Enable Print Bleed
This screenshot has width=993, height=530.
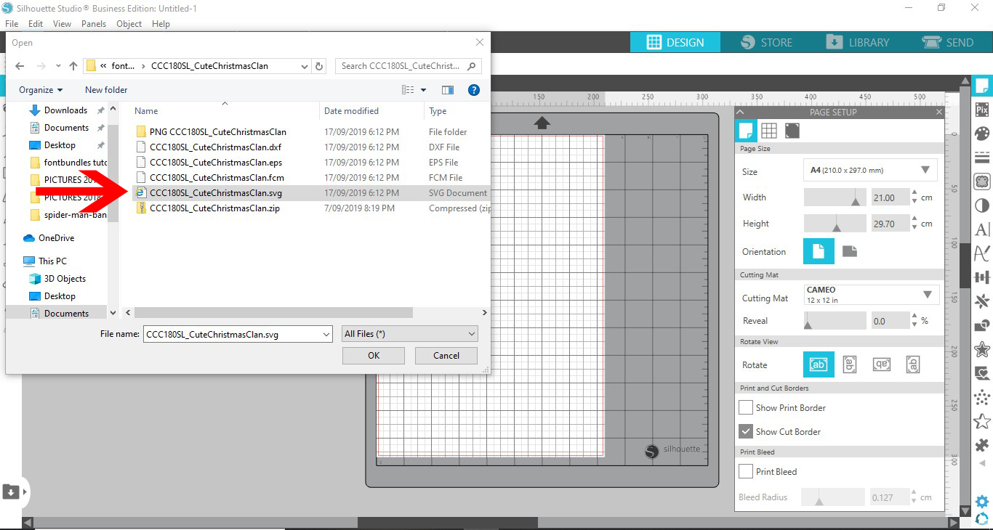point(746,471)
